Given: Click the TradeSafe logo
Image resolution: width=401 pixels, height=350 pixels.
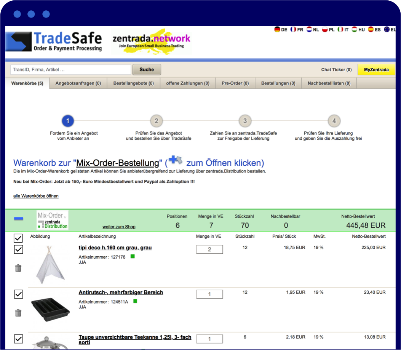Looking at the screenshot, I should [x=54, y=41].
